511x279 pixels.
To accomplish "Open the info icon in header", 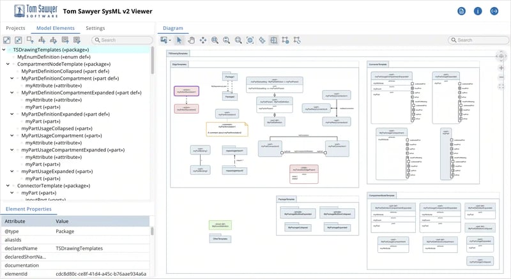I will [478, 11].
